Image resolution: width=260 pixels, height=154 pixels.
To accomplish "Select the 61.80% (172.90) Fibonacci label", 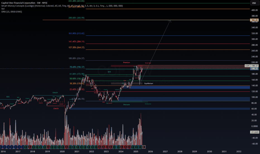I will point(77,74).
